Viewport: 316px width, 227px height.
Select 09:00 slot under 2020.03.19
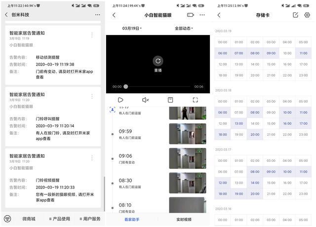tap(271, 53)
